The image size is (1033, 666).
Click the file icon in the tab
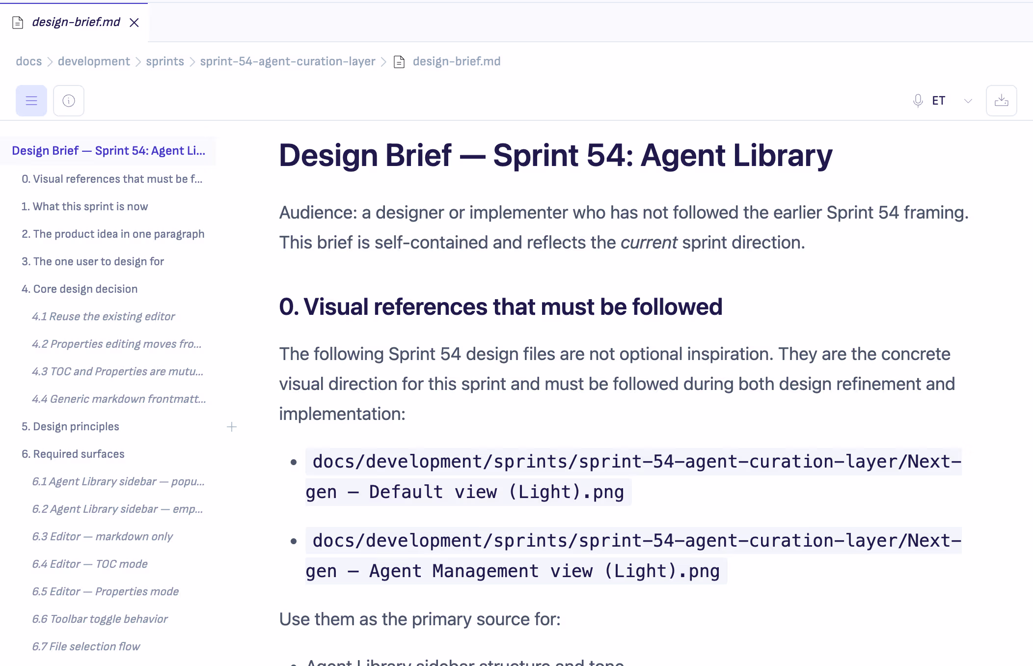point(18,23)
